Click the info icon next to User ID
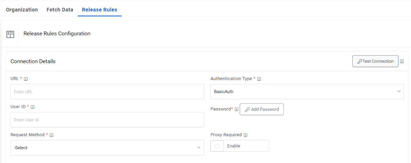Screen dimensions: 411x163 tap(33, 107)
